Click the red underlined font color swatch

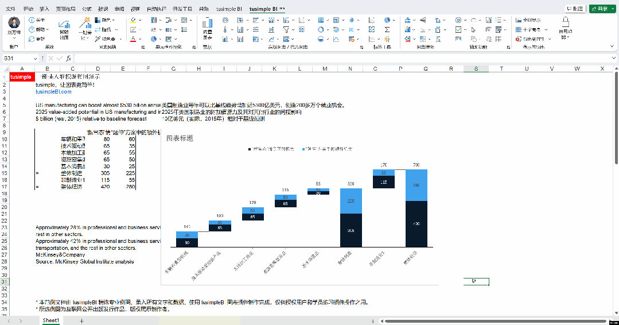pyautogui.click(x=133, y=39)
